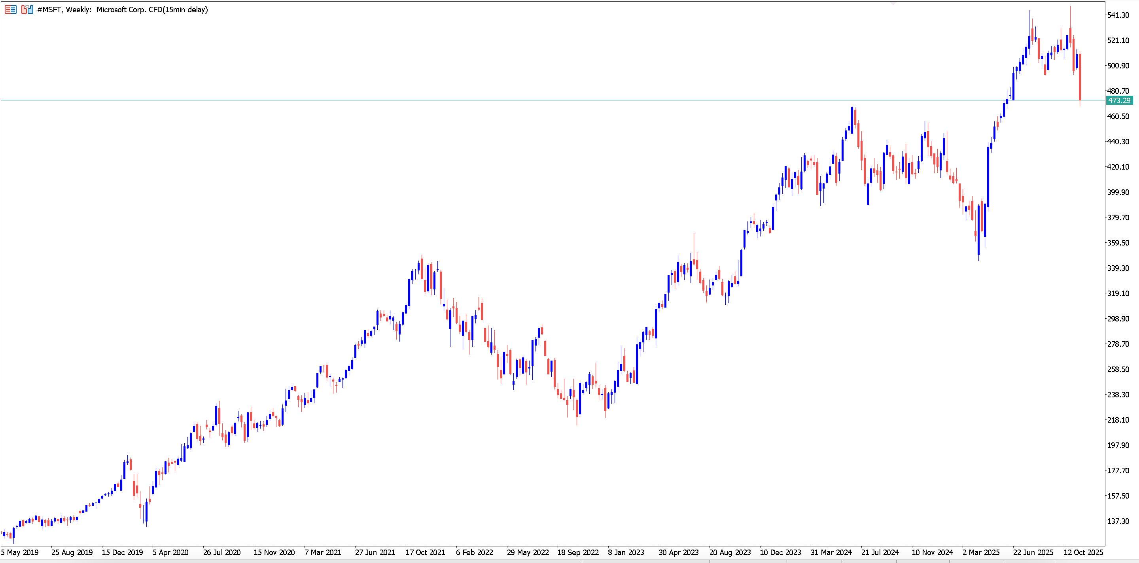Image resolution: width=1139 pixels, height=563 pixels.
Task: Select the 27 Jun 2021 date label
Action: coord(375,552)
